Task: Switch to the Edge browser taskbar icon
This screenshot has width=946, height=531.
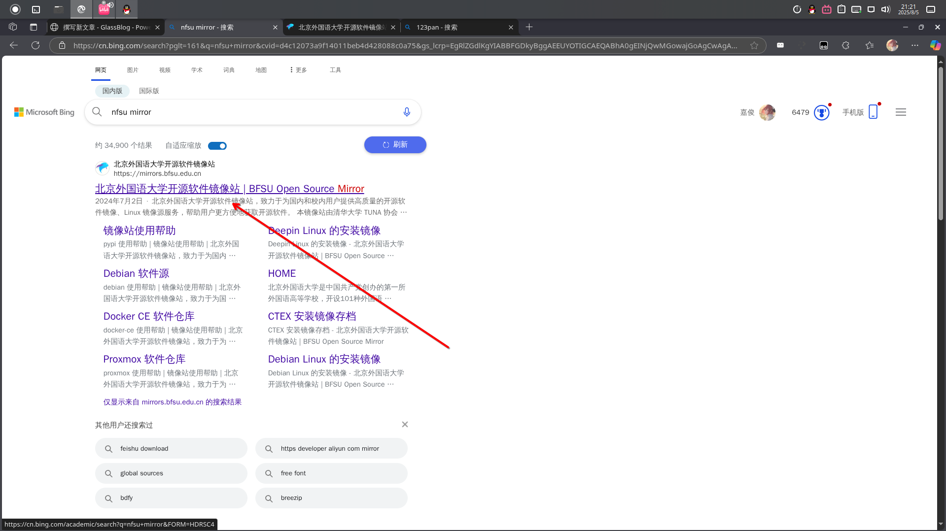Action: coord(81,9)
